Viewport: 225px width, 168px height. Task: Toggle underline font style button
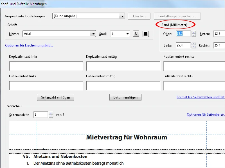point(136,34)
